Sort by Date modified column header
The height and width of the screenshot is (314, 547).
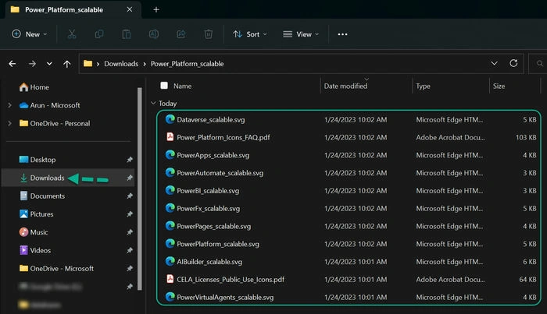point(345,86)
